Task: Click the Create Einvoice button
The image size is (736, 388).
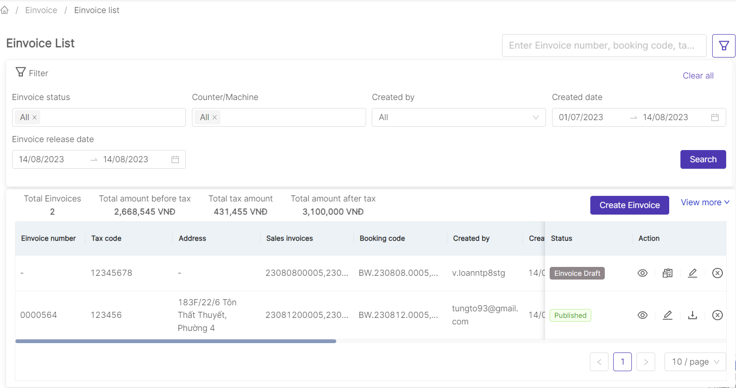Action: 629,205
